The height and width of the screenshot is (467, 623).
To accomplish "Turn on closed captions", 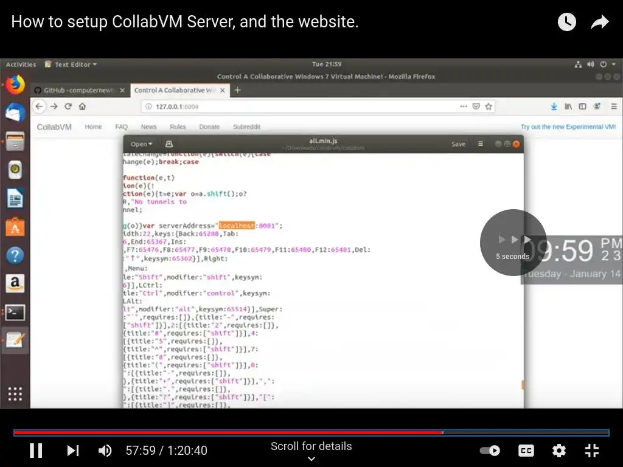I will pos(526,451).
